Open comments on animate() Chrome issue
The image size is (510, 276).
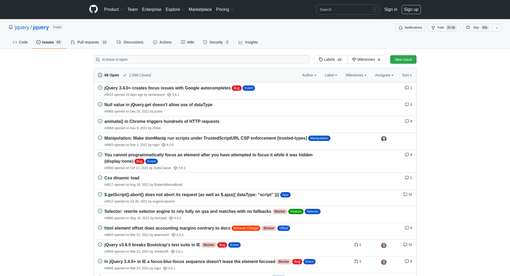[408, 121]
